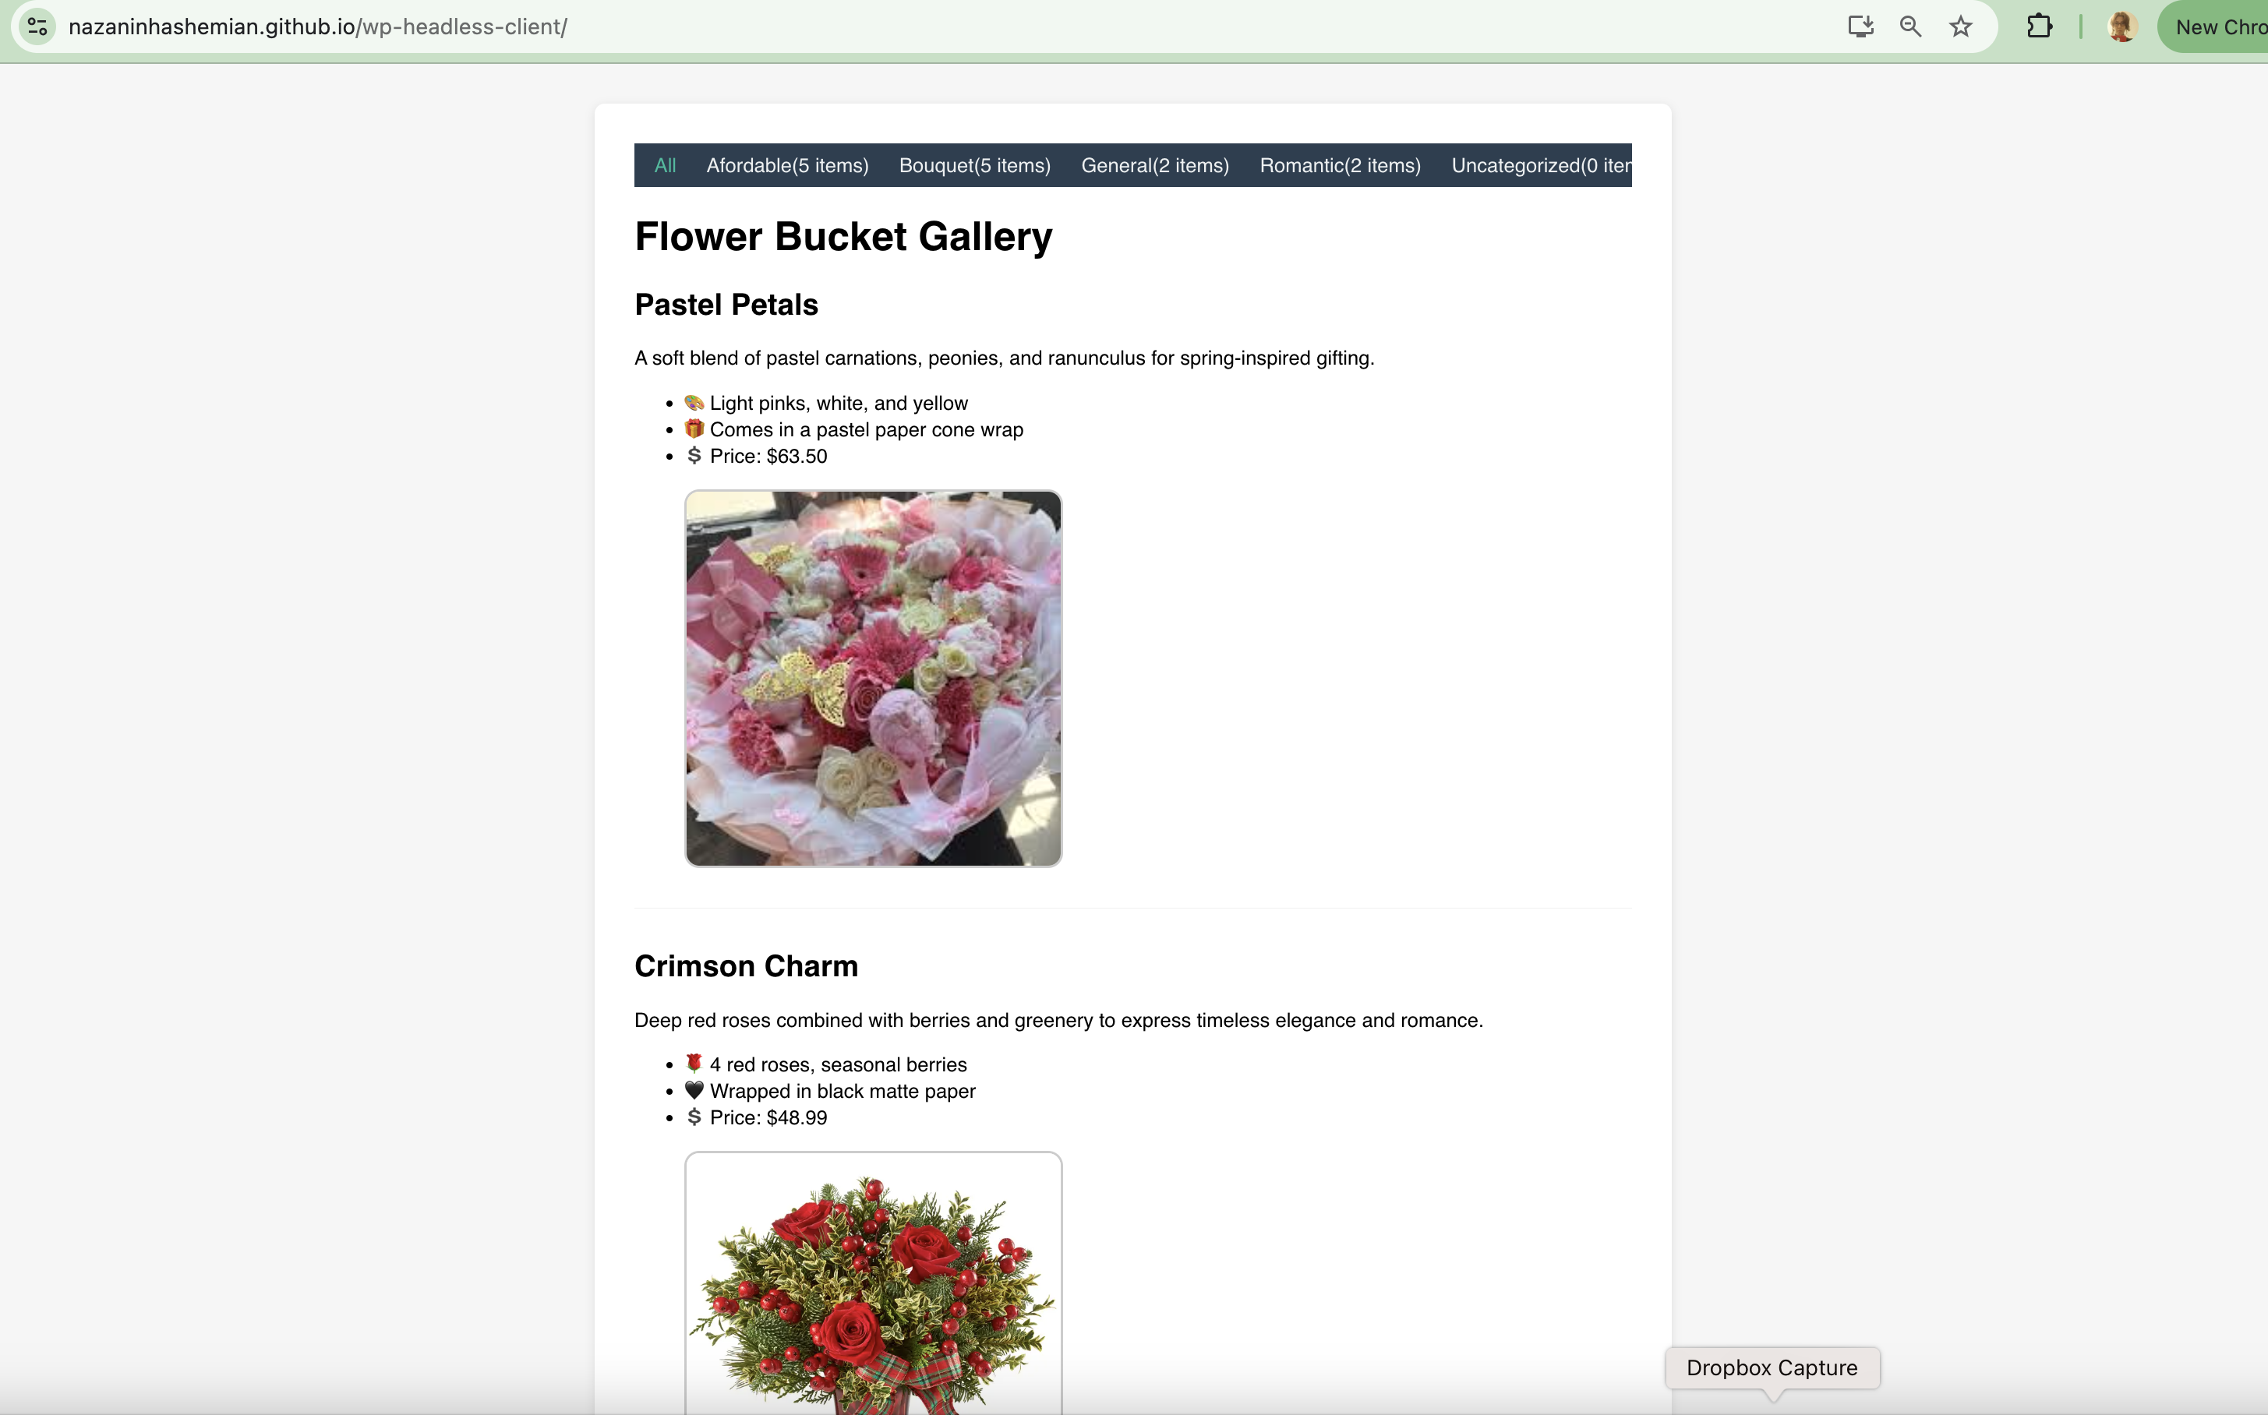
Task: Click the Dropbox Capture tooltip
Action: (1772, 1368)
